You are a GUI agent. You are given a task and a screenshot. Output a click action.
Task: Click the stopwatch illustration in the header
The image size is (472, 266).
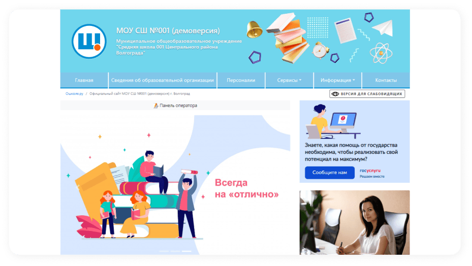(320, 50)
